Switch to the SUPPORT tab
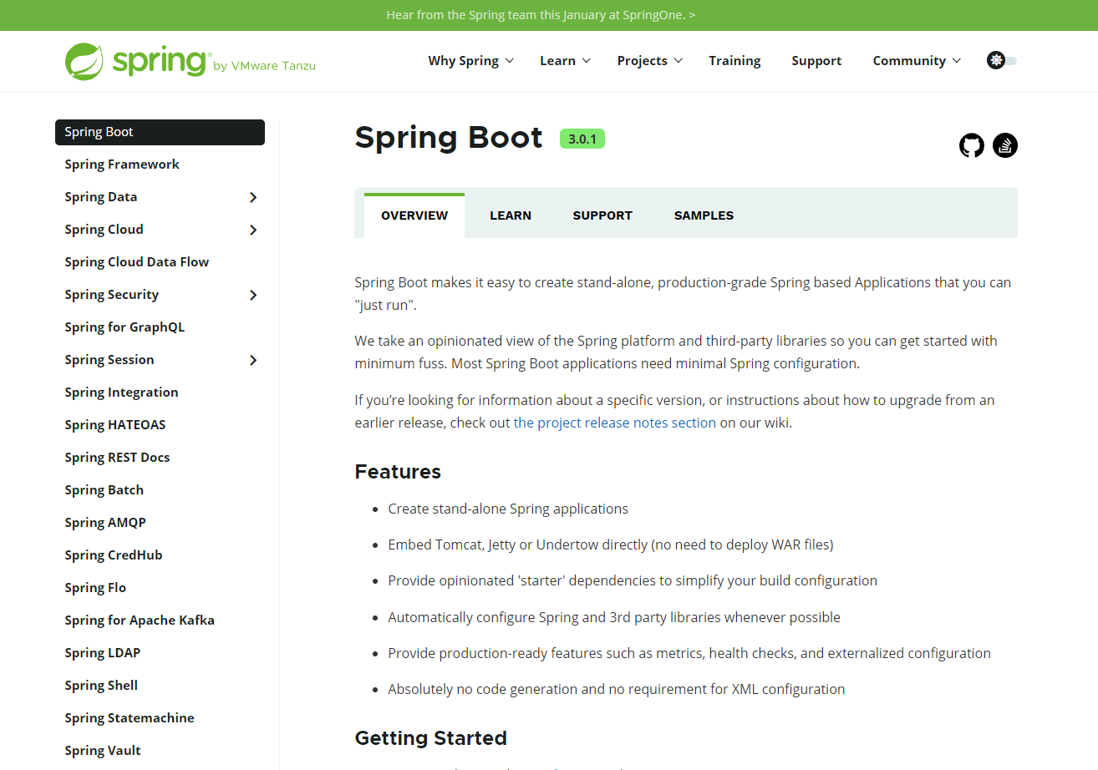1098x770 pixels. 602,215
